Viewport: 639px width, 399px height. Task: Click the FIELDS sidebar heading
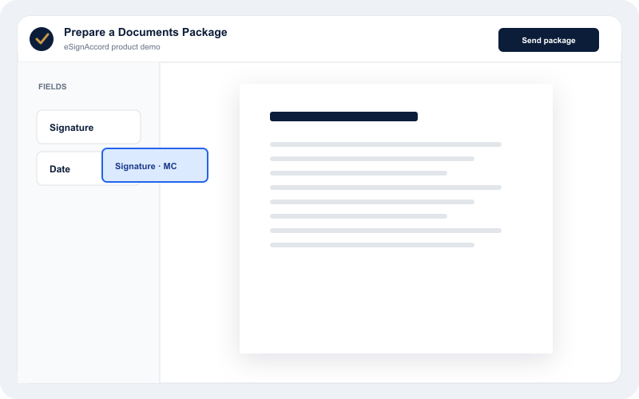click(x=53, y=87)
